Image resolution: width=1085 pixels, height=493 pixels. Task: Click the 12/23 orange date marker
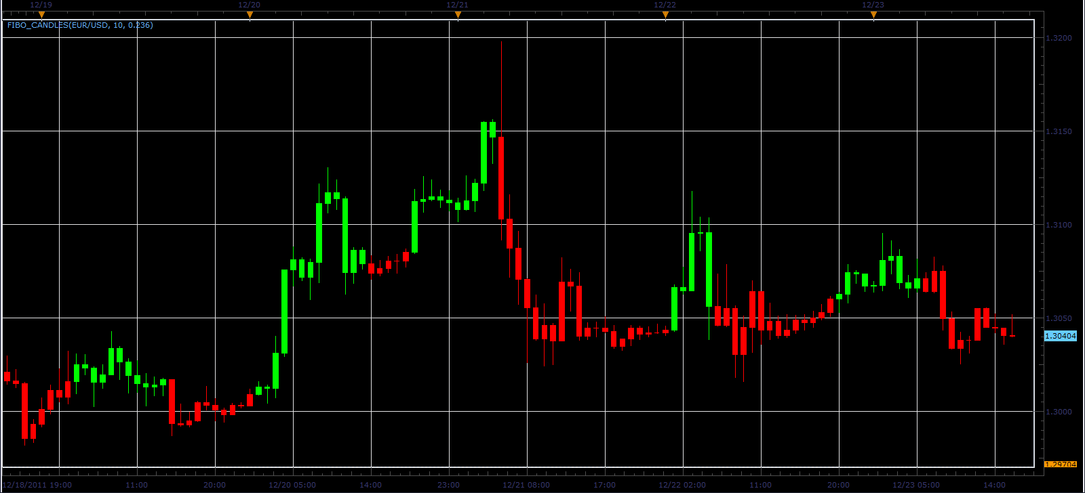(873, 14)
